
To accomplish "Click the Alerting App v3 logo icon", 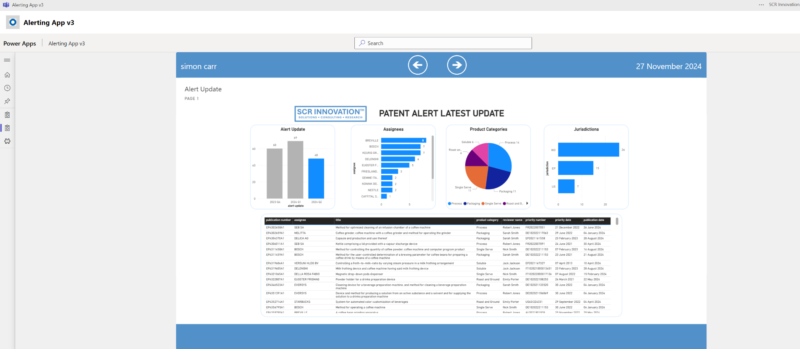I will coord(13,22).
